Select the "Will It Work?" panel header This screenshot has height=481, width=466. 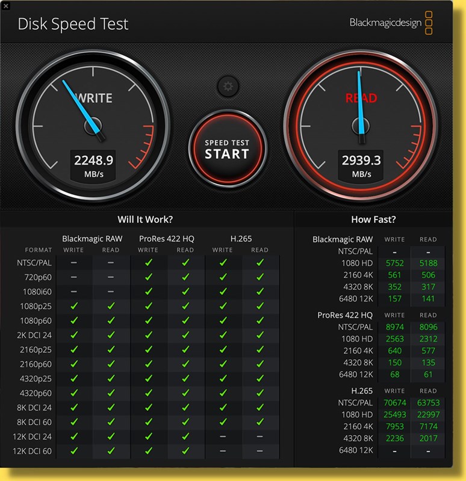pyautogui.click(x=148, y=219)
